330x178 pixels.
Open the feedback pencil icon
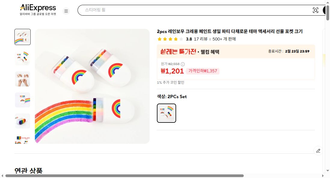point(318,151)
